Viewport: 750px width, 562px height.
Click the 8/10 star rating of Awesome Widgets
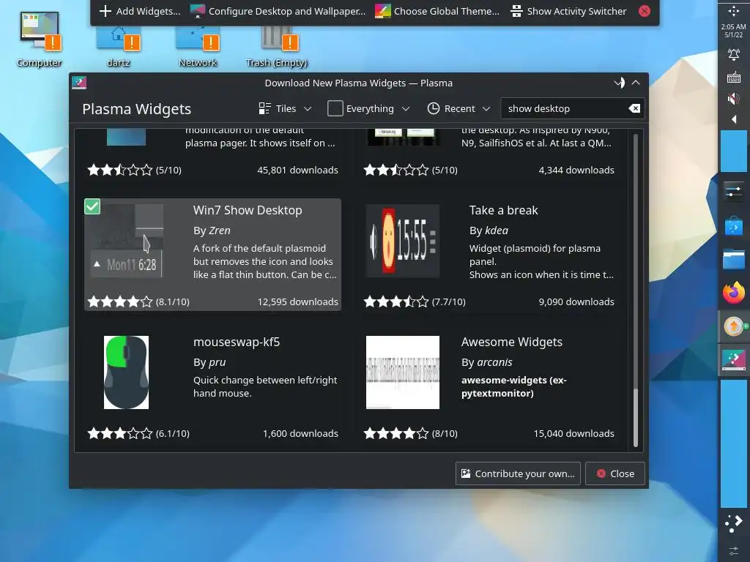[x=410, y=433]
